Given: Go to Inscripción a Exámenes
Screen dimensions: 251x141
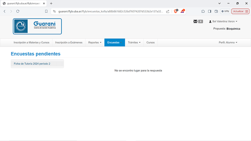Looking at the screenshot, I should tap(69, 43).
